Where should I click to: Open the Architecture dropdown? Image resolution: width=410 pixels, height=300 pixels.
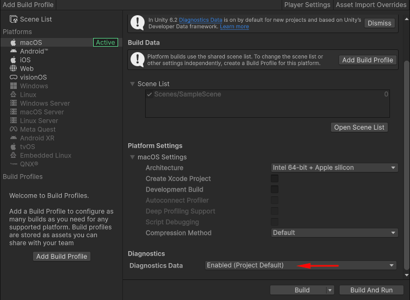coord(334,168)
